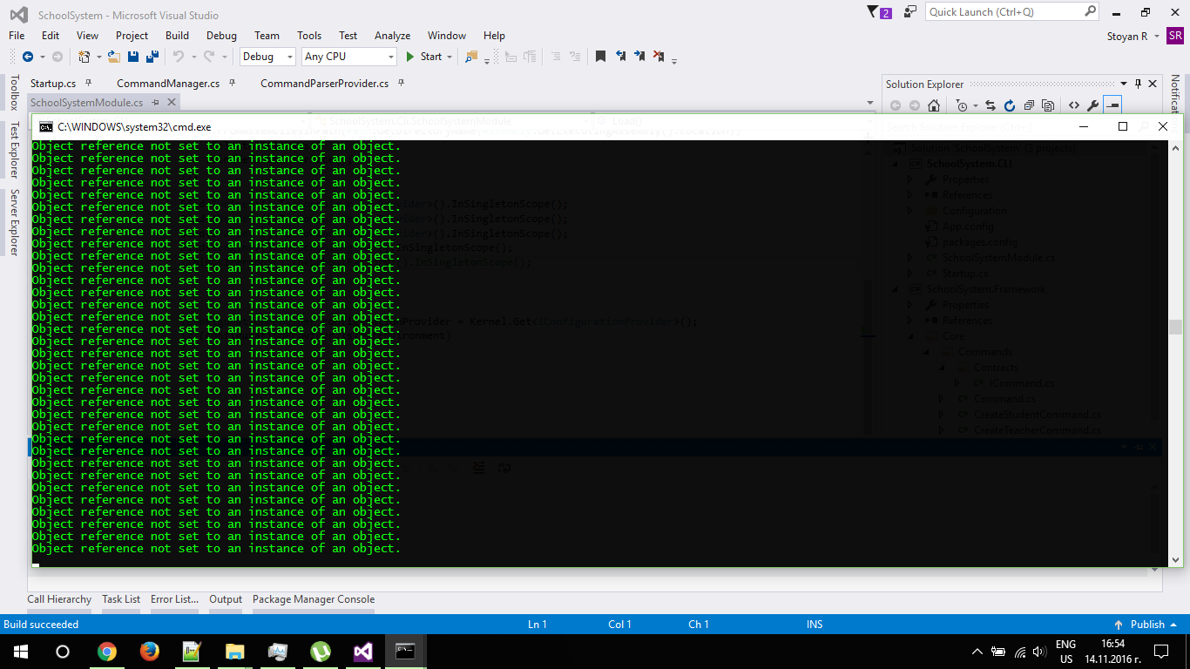Click the Save All icon

(x=152, y=57)
